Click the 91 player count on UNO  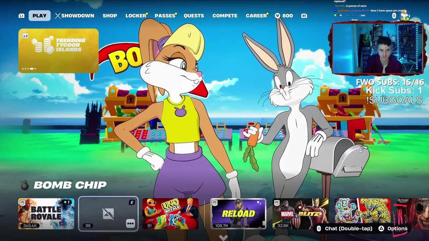(149, 226)
